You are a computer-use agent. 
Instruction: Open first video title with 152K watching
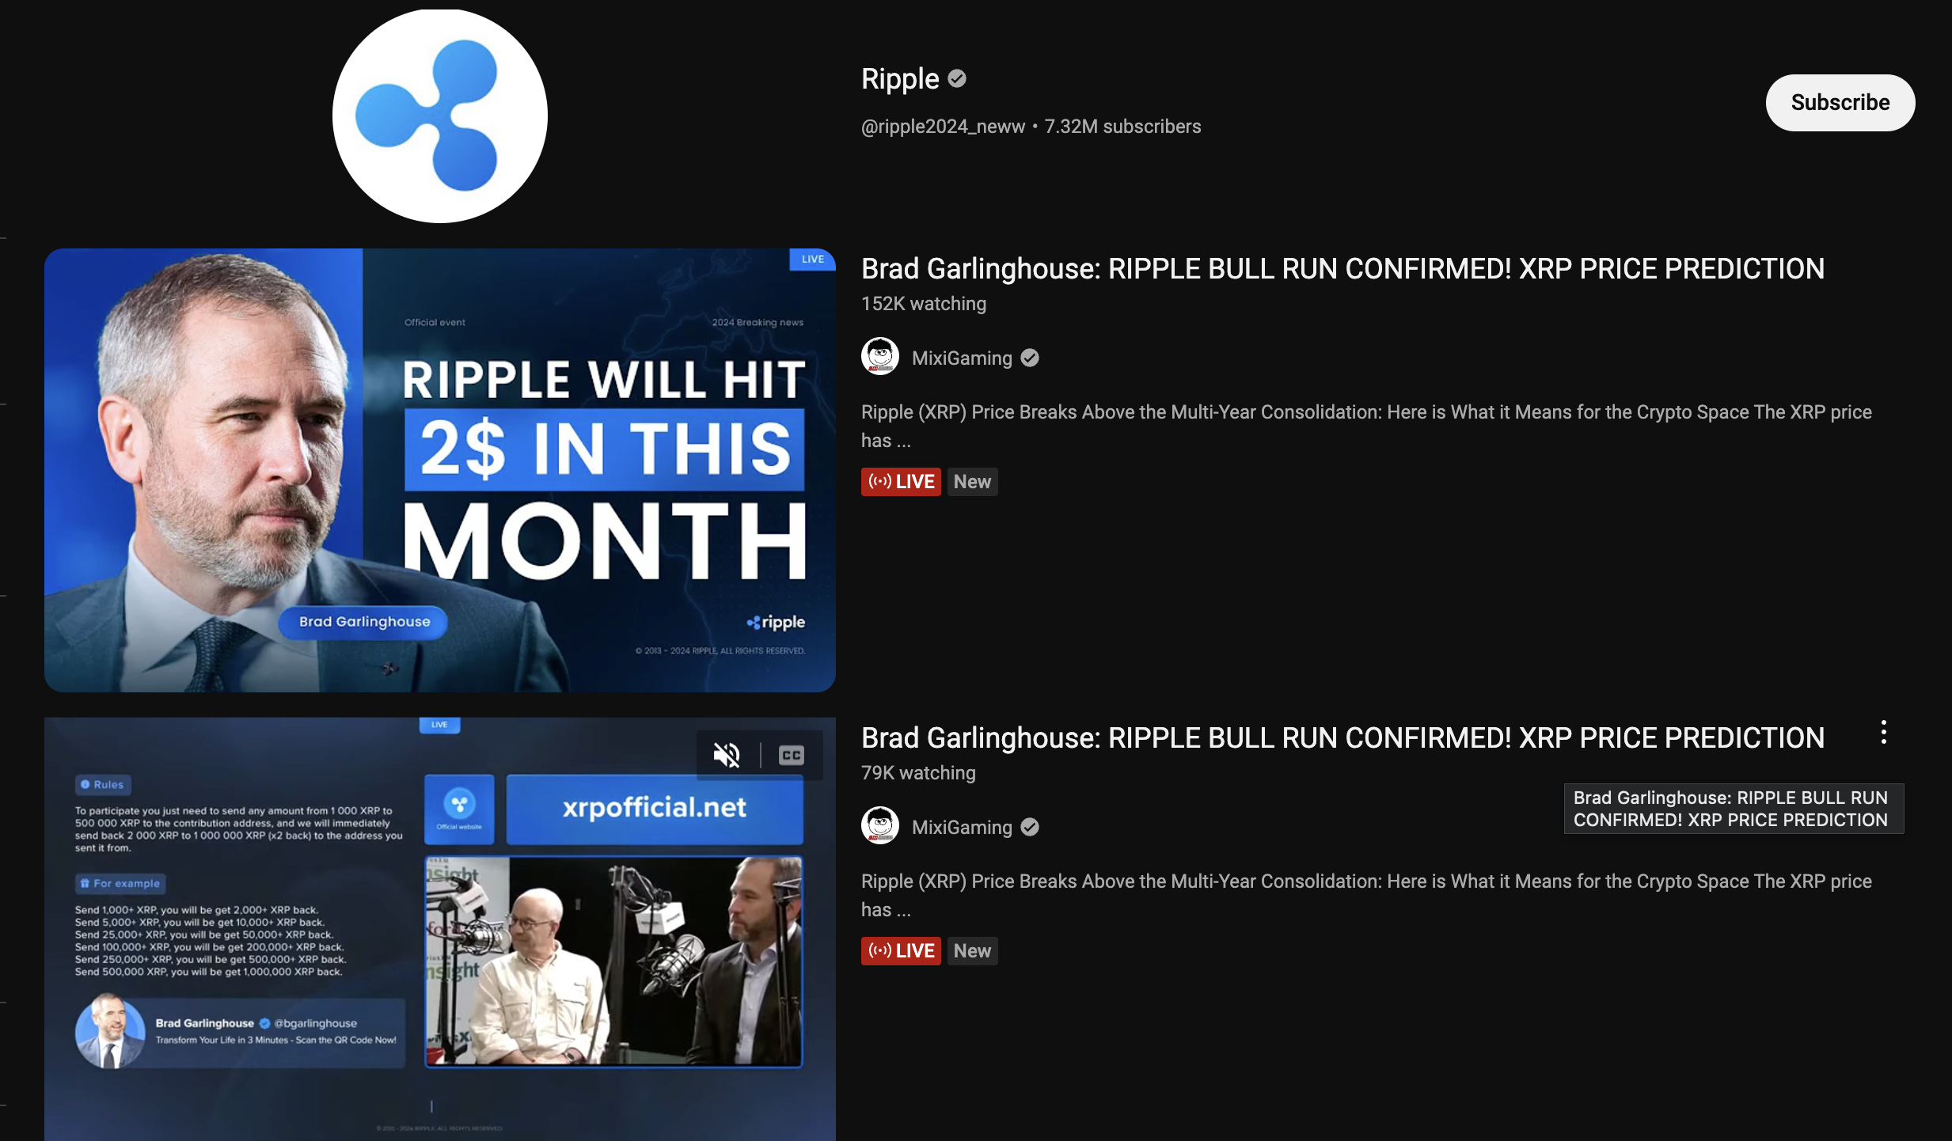(x=1342, y=269)
